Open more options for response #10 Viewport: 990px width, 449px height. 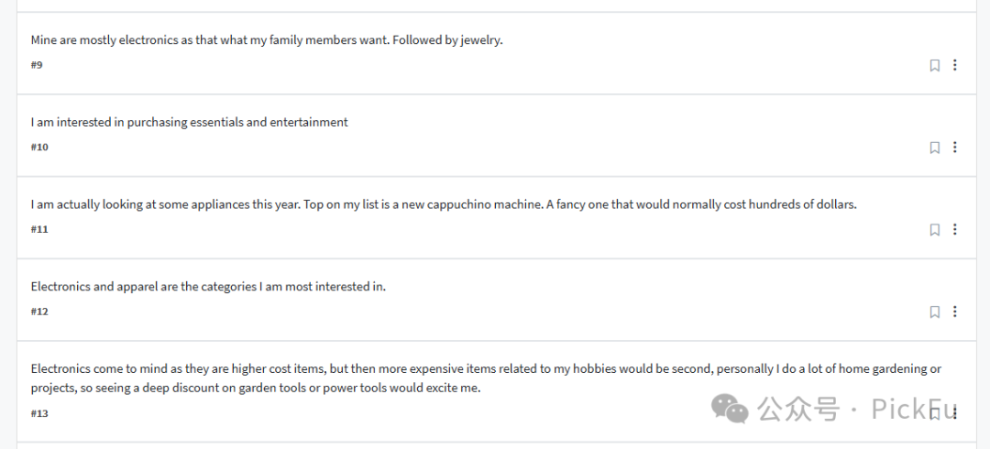point(954,147)
